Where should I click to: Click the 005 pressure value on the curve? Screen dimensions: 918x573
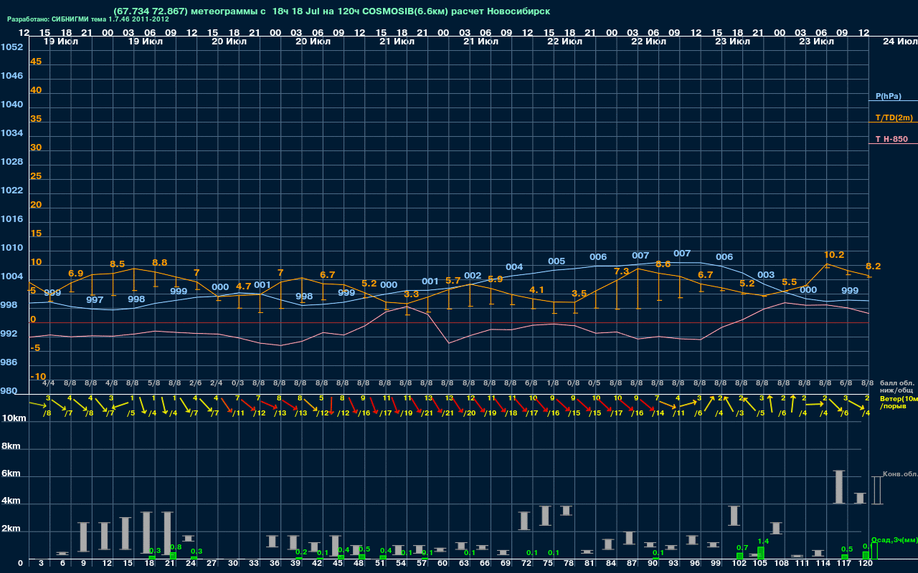(557, 261)
